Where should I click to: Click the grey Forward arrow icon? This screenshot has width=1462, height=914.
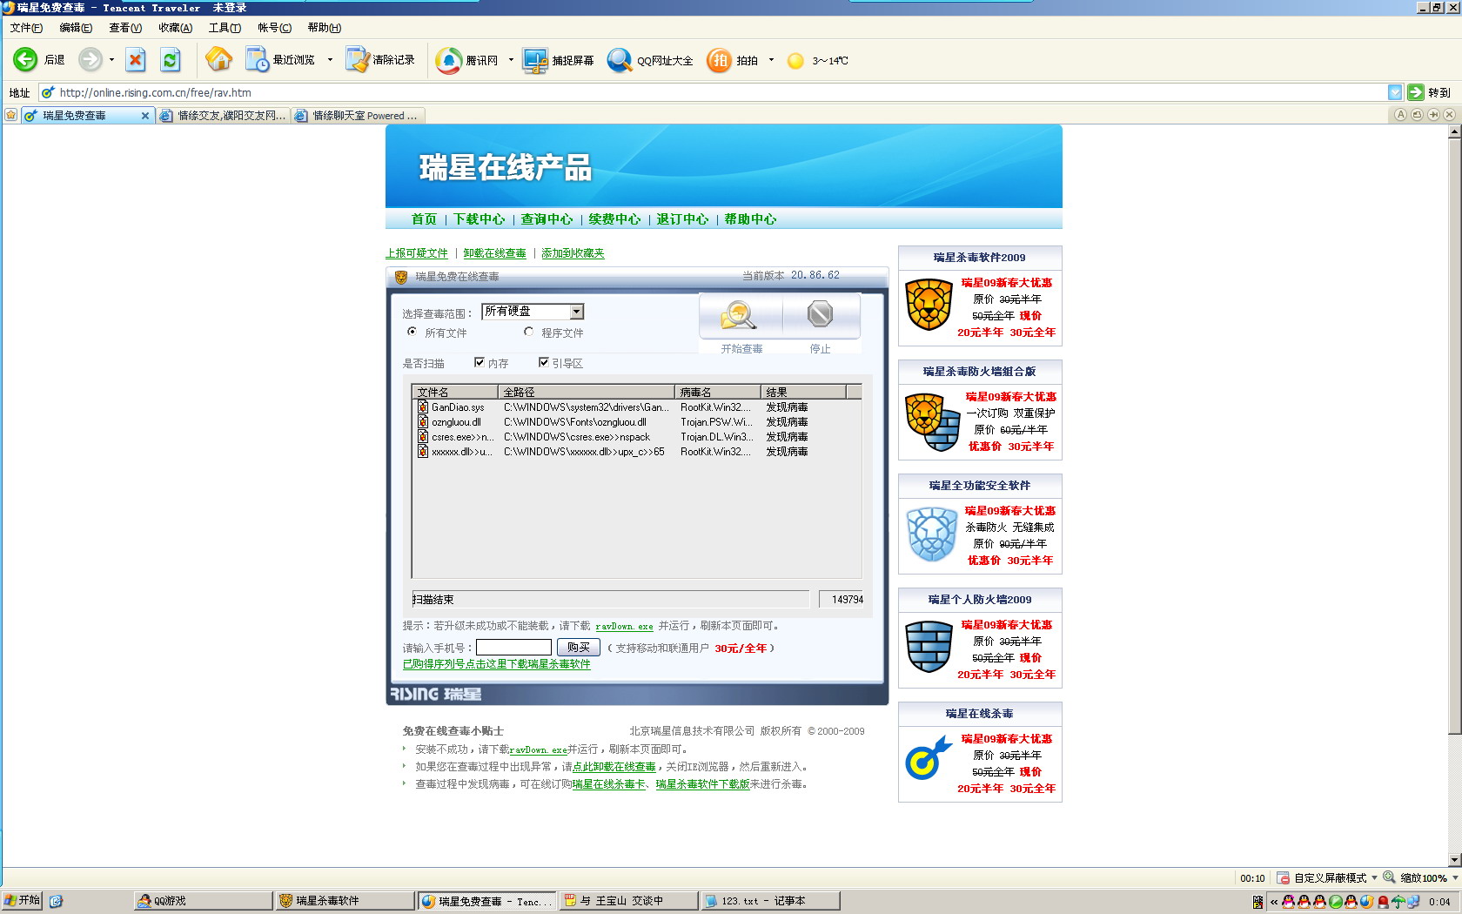(x=90, y=59)
